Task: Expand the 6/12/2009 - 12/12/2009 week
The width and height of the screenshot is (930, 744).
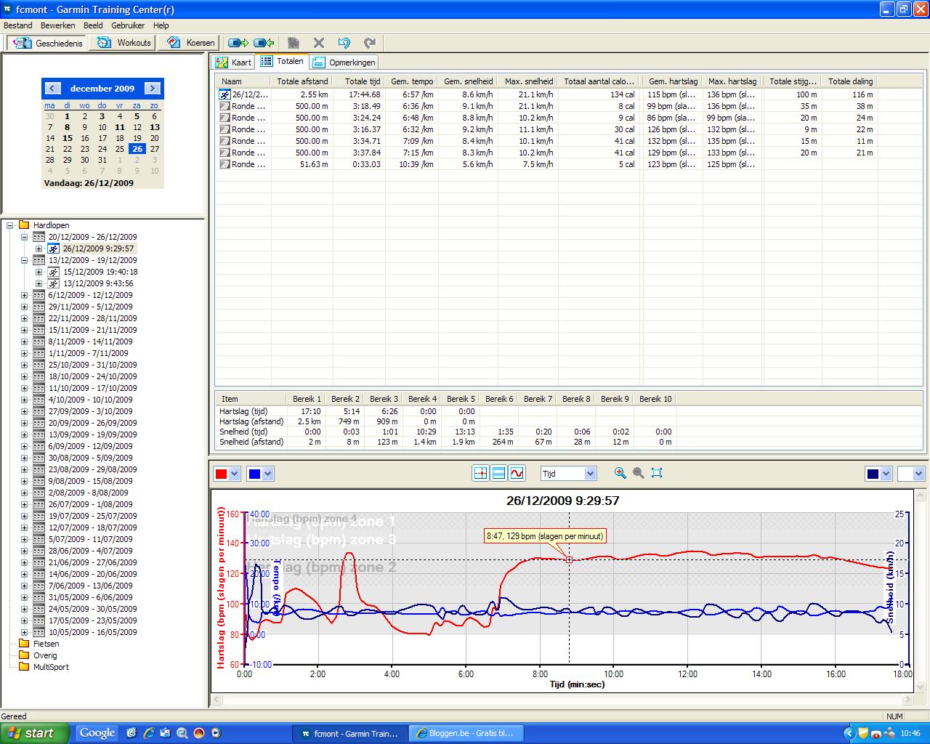Action: pos(24,295)
